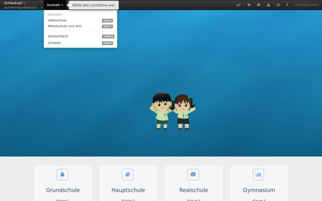Click the Realschule briefcase icon
Viewport: 322px width, 201px height.
(x=193, y=175)
